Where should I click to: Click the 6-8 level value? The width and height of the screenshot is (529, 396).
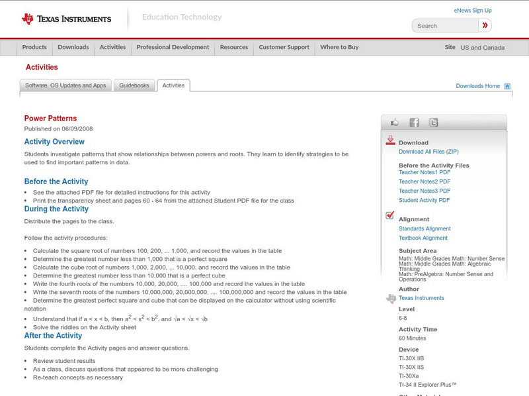(403, 319)
